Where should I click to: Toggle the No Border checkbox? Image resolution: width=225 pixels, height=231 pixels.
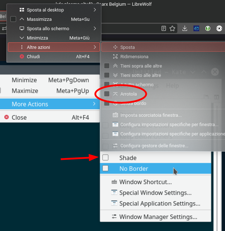click(x=106, y=168)
